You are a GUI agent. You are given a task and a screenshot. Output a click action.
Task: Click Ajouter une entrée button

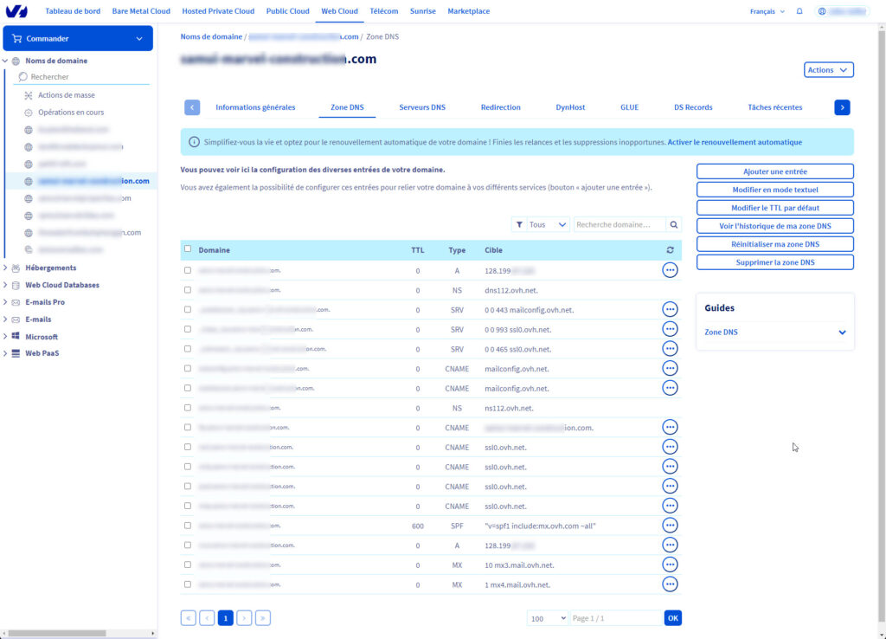[774, 171]
